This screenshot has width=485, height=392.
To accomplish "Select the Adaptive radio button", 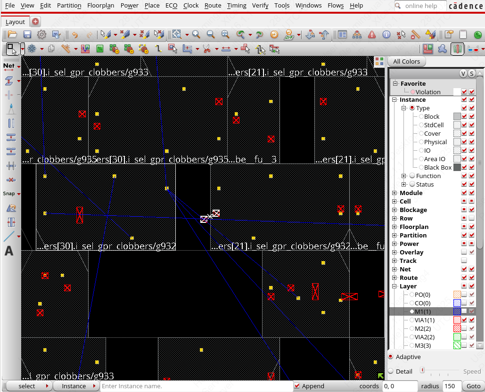I will pyautogui.click(x=391, y=357).
